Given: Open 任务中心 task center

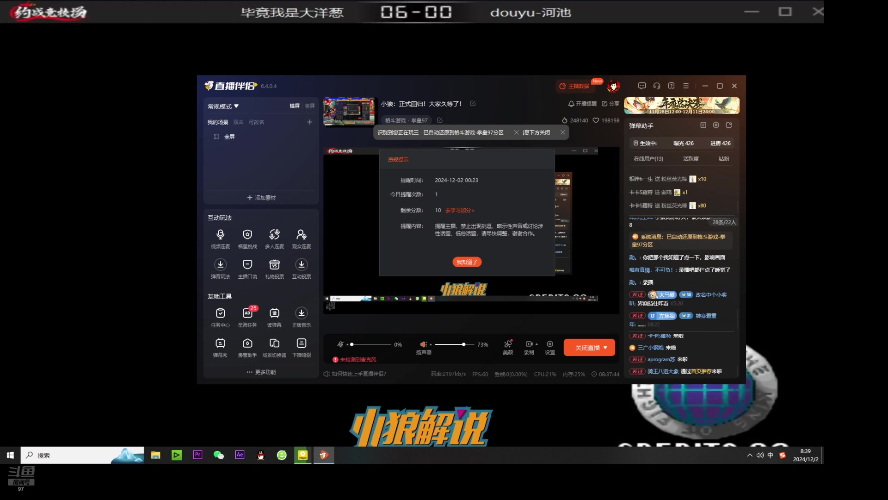Looking at the screenshot, I should tap(220, 318).
